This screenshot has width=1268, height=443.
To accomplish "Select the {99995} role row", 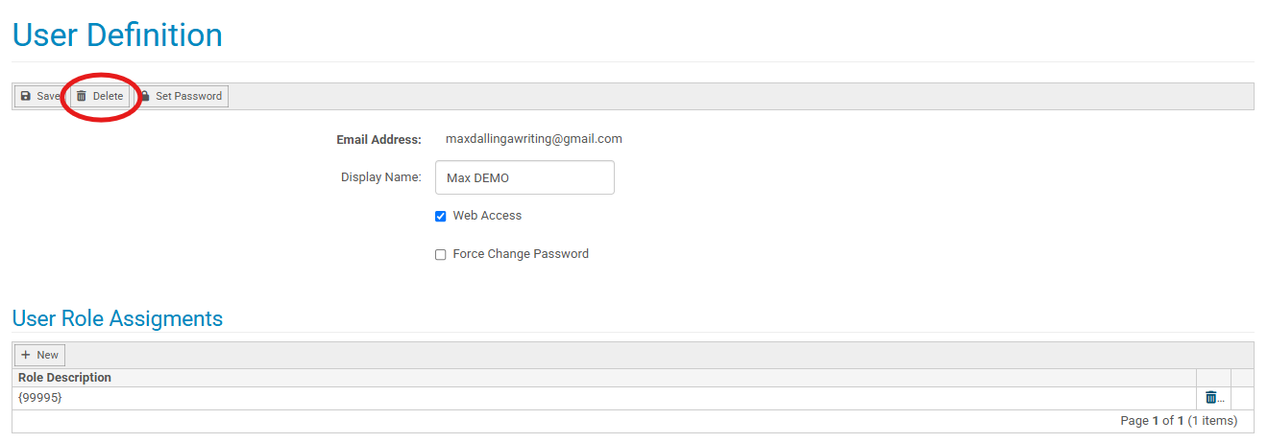I will 604,398.
